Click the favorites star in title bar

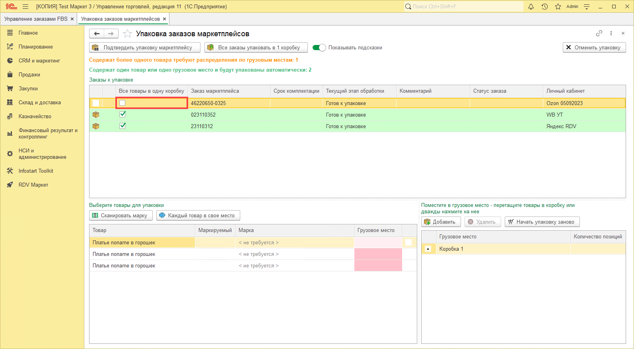(x=558, y=6)
